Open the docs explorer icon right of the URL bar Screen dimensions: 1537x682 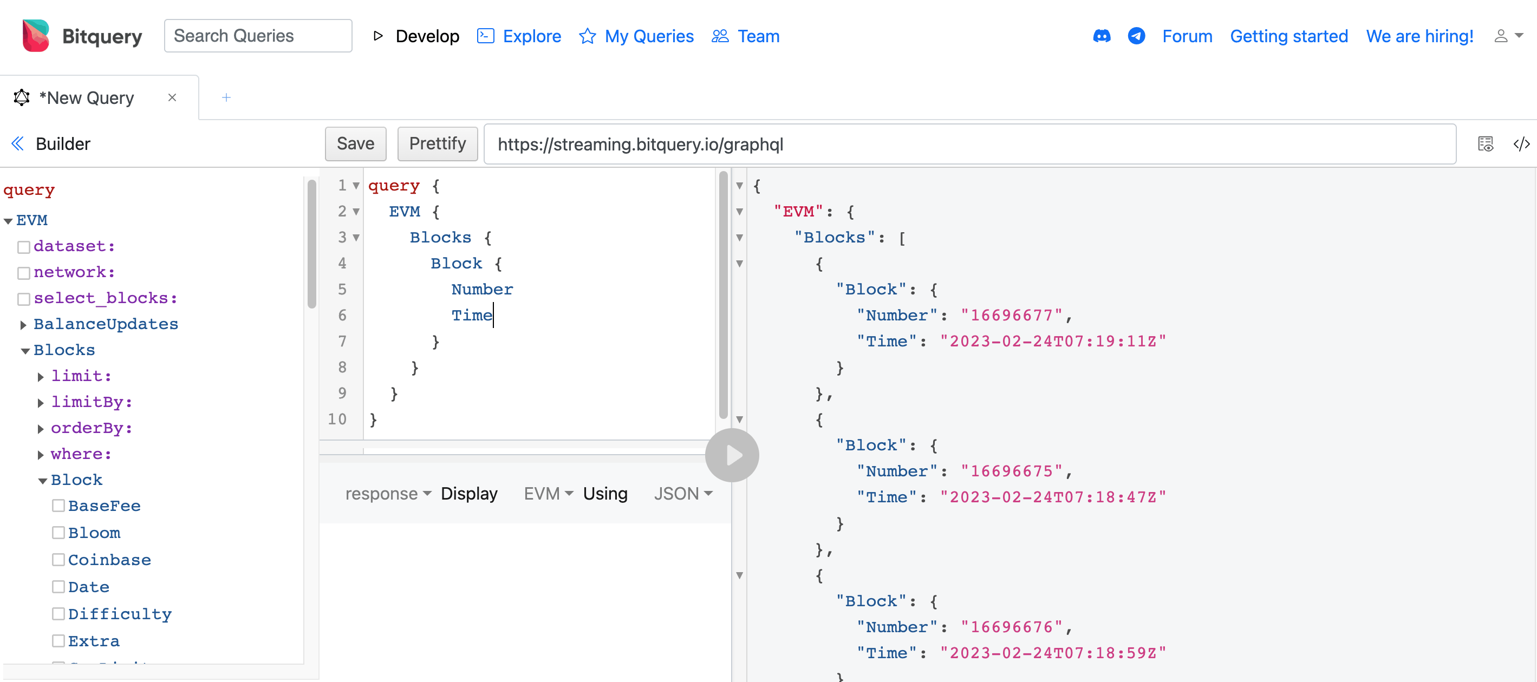[x=1486, y=143]
